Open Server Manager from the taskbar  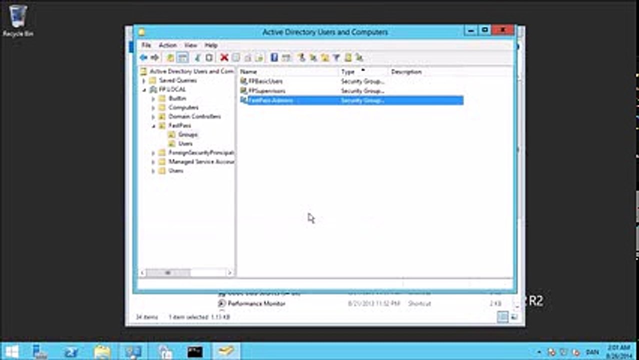click(40, 351)
